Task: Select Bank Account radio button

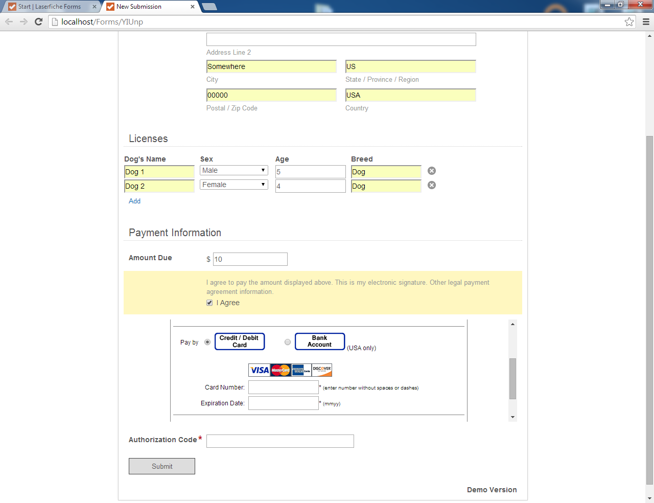Action: [288, 342]
